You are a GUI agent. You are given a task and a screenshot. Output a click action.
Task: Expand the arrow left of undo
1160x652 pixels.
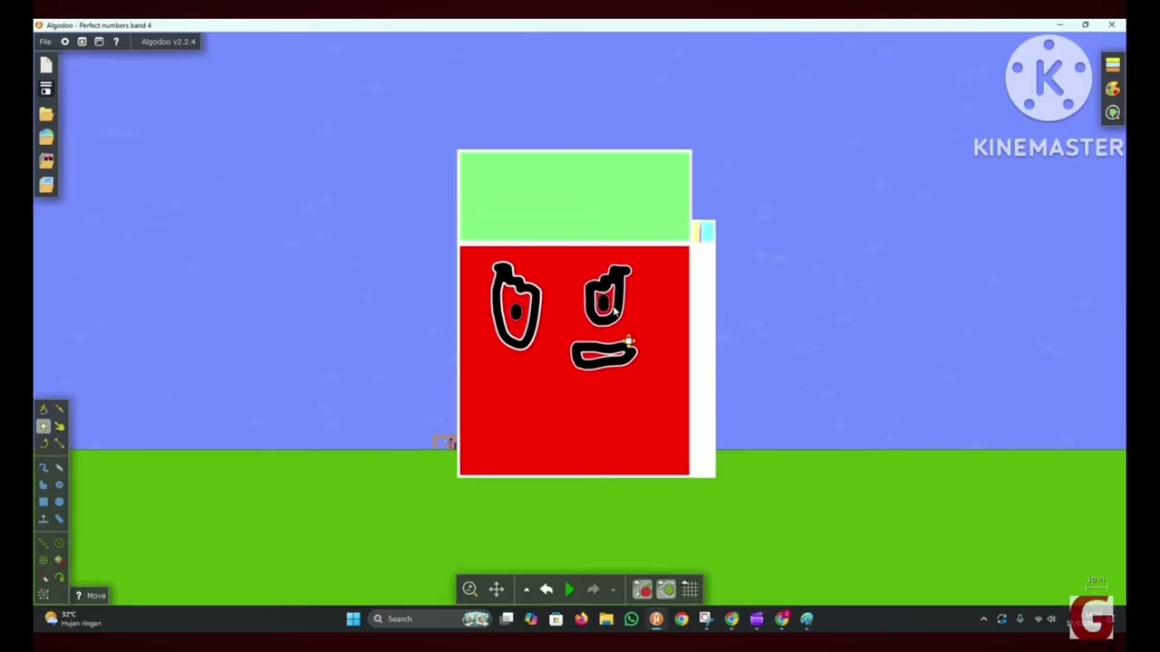pyautogui.click(x=527, y=590)
